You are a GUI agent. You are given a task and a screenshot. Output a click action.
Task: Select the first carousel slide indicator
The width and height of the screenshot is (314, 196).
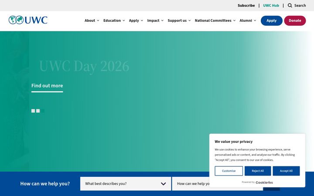click(33, 111)
